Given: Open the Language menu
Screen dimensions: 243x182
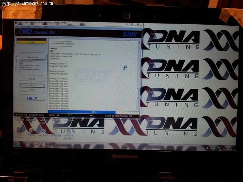Looking at the screenshot, I should pyautogui.click(x=26, y=27).
